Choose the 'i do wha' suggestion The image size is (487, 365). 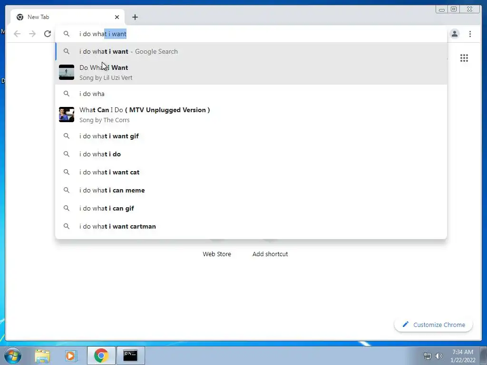[251, 94]
